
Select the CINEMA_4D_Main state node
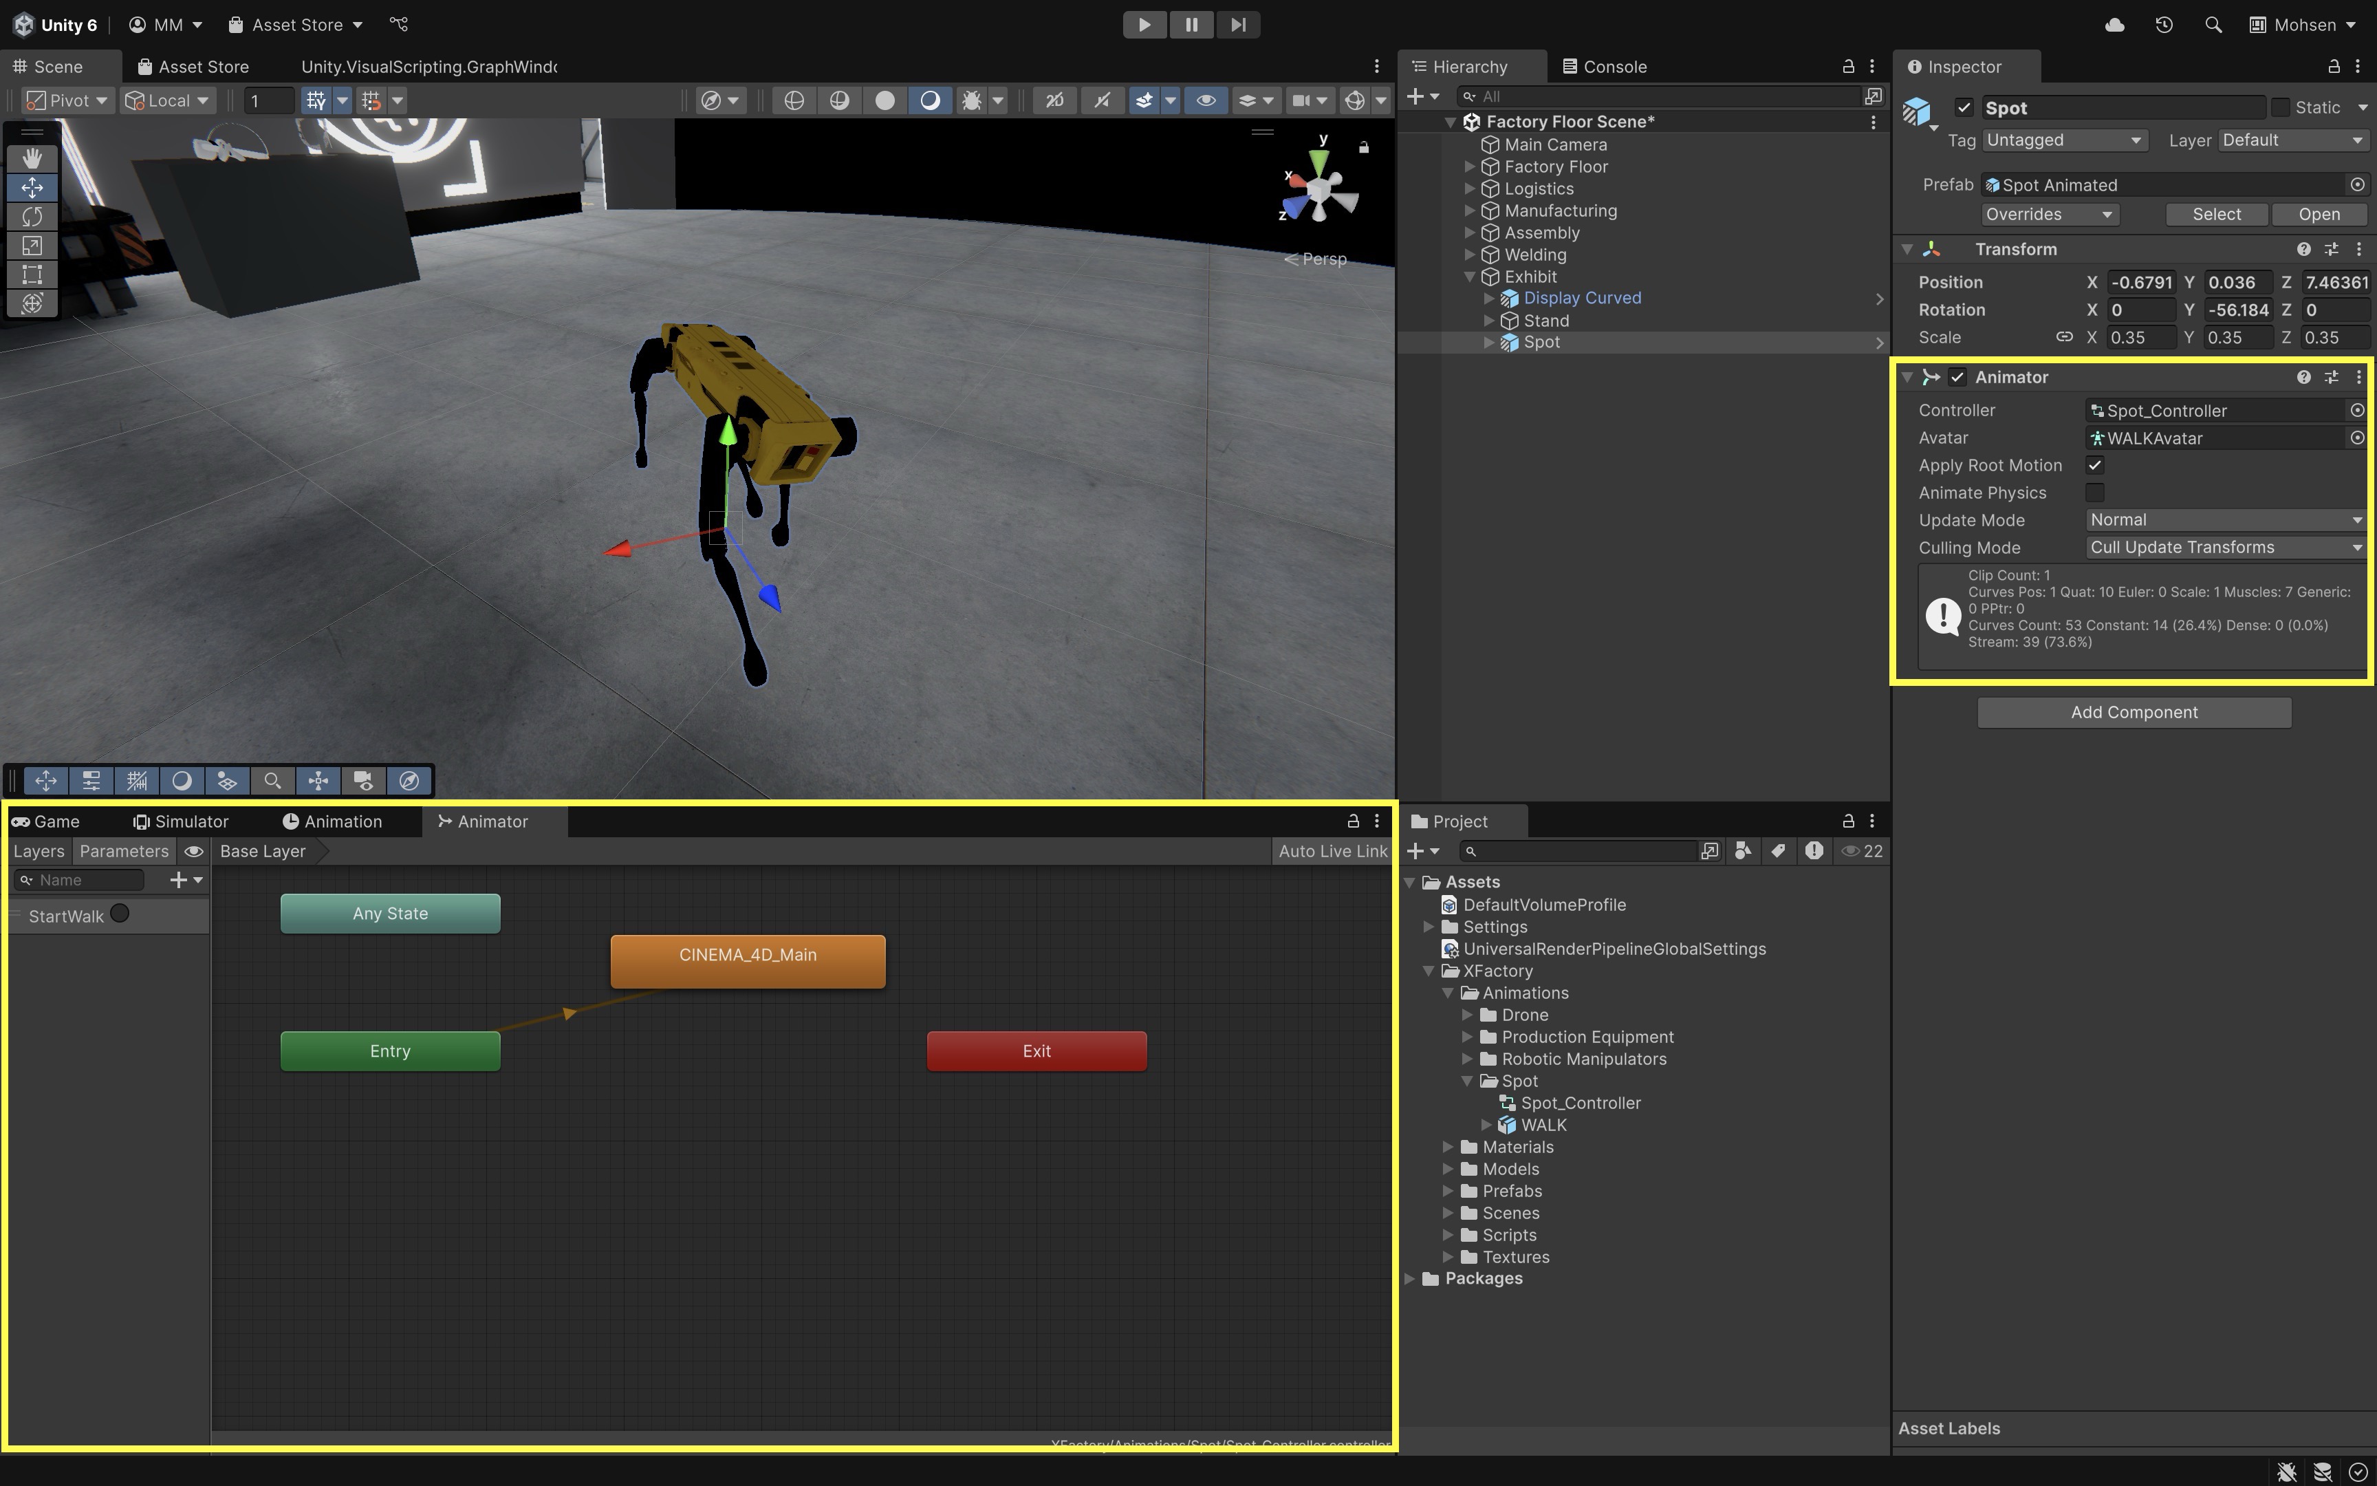(x=748, y=960)
